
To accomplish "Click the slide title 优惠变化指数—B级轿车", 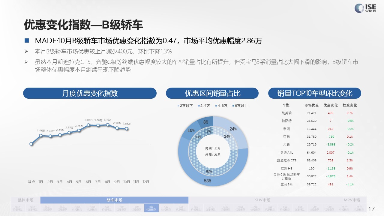I will (83, 25).
